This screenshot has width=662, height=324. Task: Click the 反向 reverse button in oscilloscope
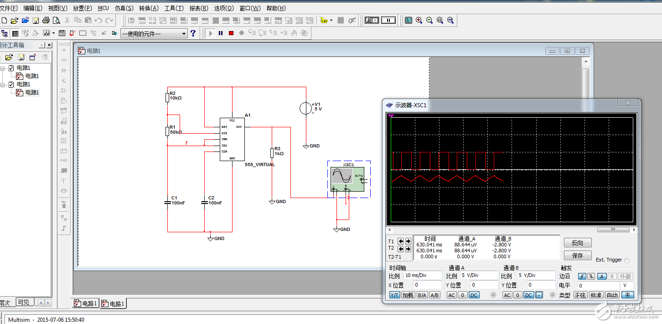point(577,243)
